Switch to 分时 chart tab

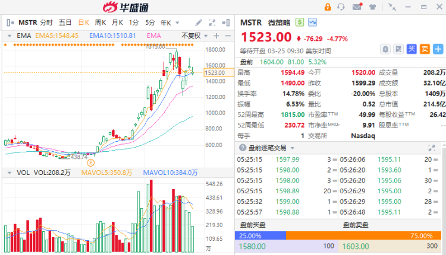46,23
